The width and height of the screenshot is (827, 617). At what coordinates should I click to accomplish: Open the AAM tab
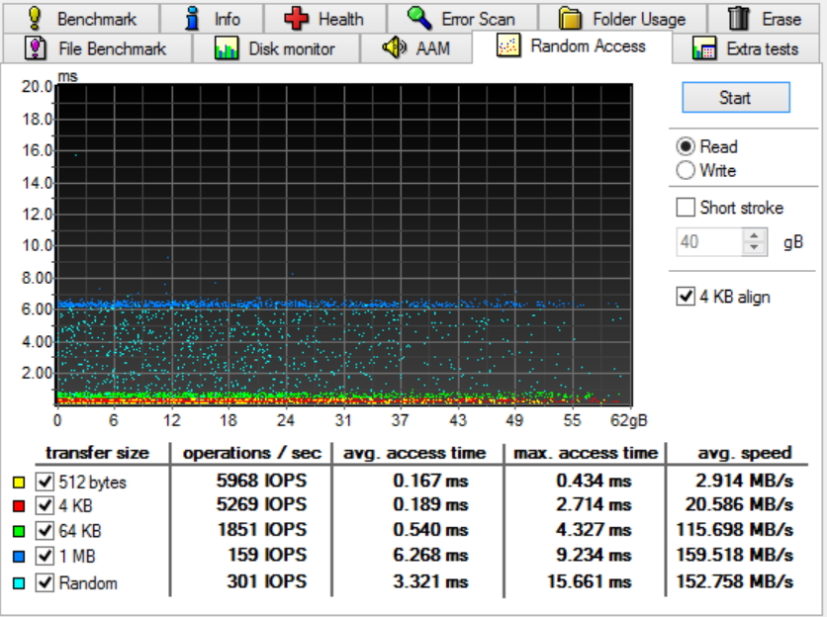416,48
